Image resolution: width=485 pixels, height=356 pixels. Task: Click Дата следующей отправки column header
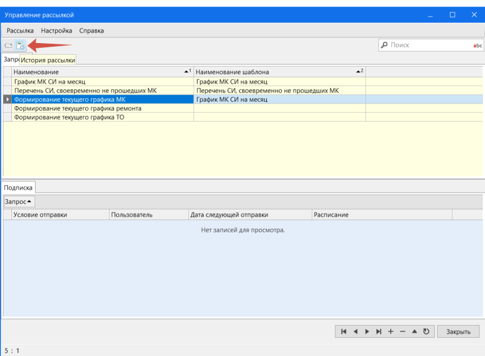[x=250, y=215]
